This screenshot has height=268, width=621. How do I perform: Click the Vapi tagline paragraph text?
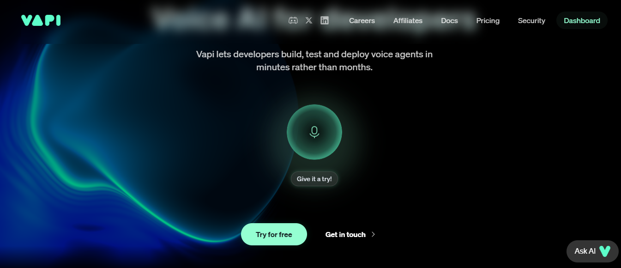point(314,61)
